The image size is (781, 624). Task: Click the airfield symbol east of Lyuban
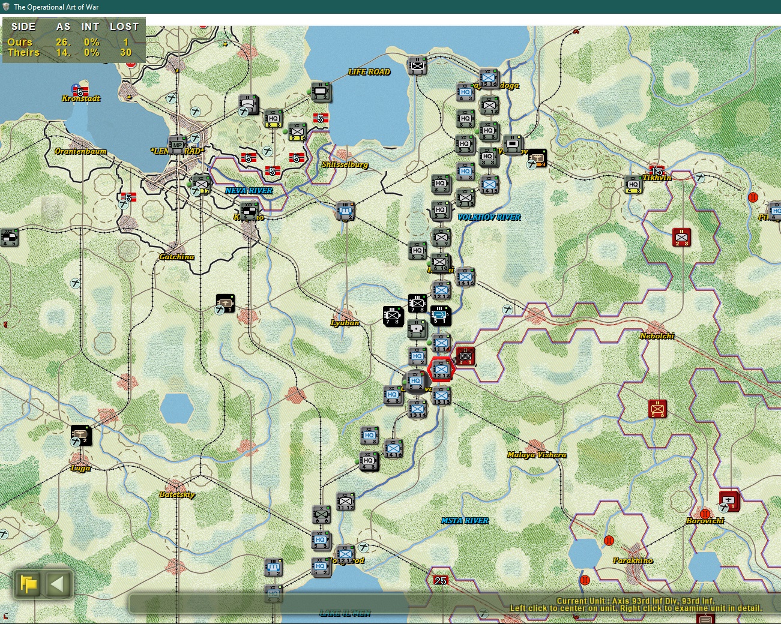[508, 310]
